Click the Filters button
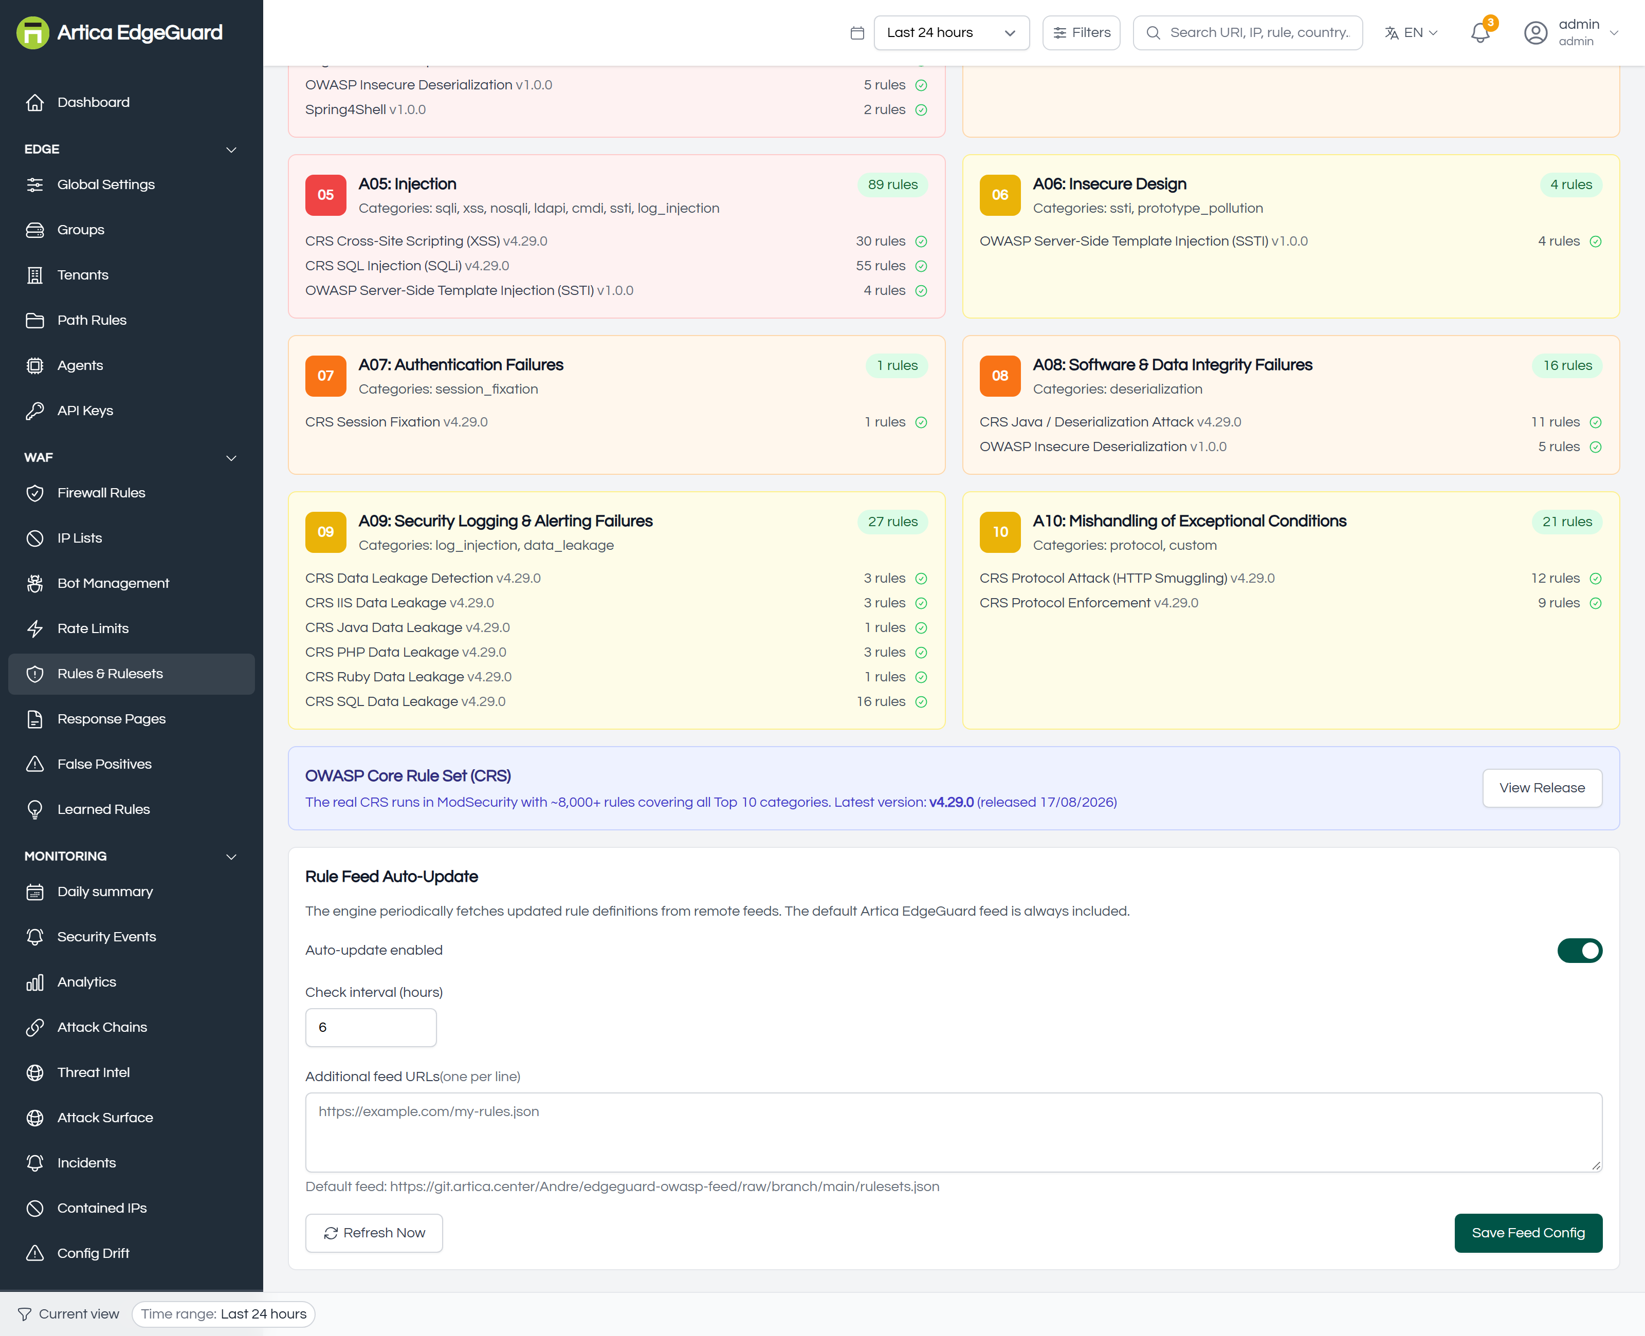The width and height of the screenshot is (1645, 1336). click(x=1082, y=33)
